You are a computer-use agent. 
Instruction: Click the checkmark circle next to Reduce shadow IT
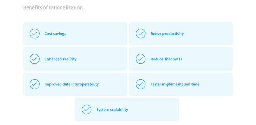tap(141, 59)
